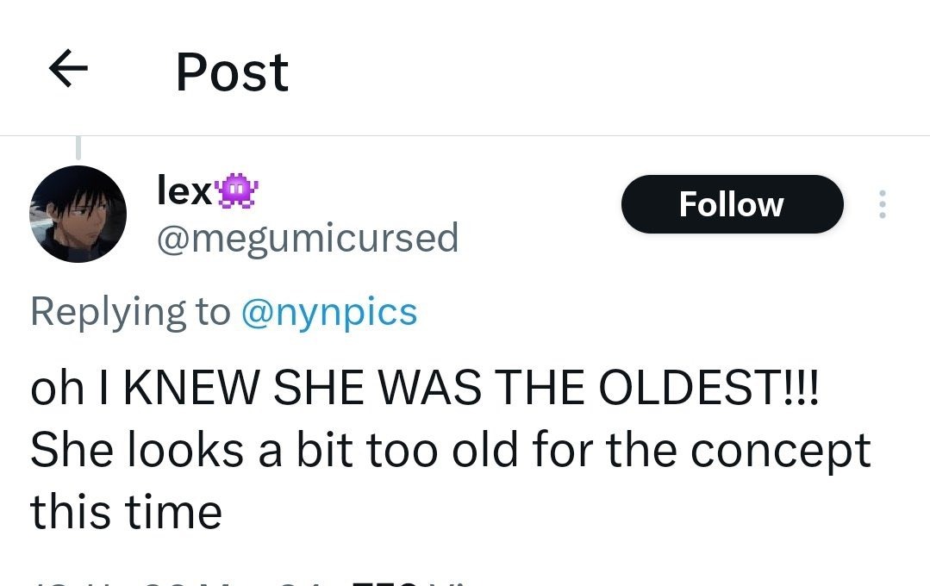Tap the words 'this time' in reply
Screen dimensions: 930x586
click(x=127, y=512)
